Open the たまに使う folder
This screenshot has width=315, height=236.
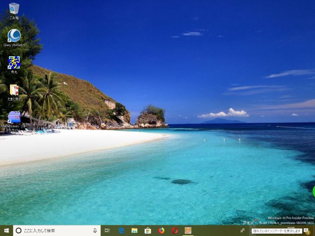(x=14, y=90)
